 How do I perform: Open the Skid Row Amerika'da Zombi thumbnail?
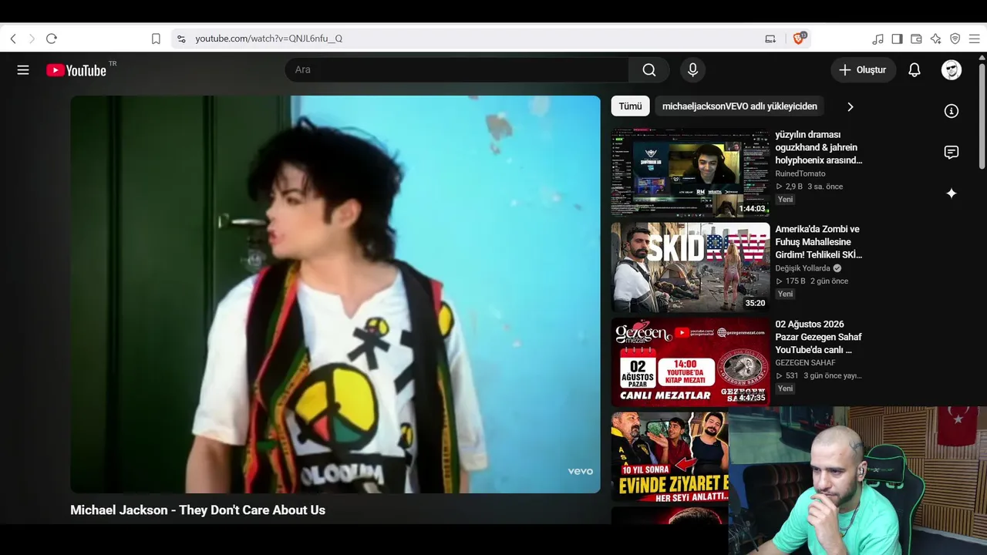coord(690,267)
